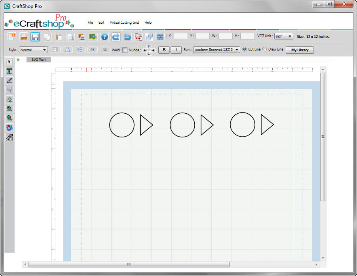The image size is (357, 276).
Task: Click the Undo icon in the toolbar
Action: pos(127,37)
